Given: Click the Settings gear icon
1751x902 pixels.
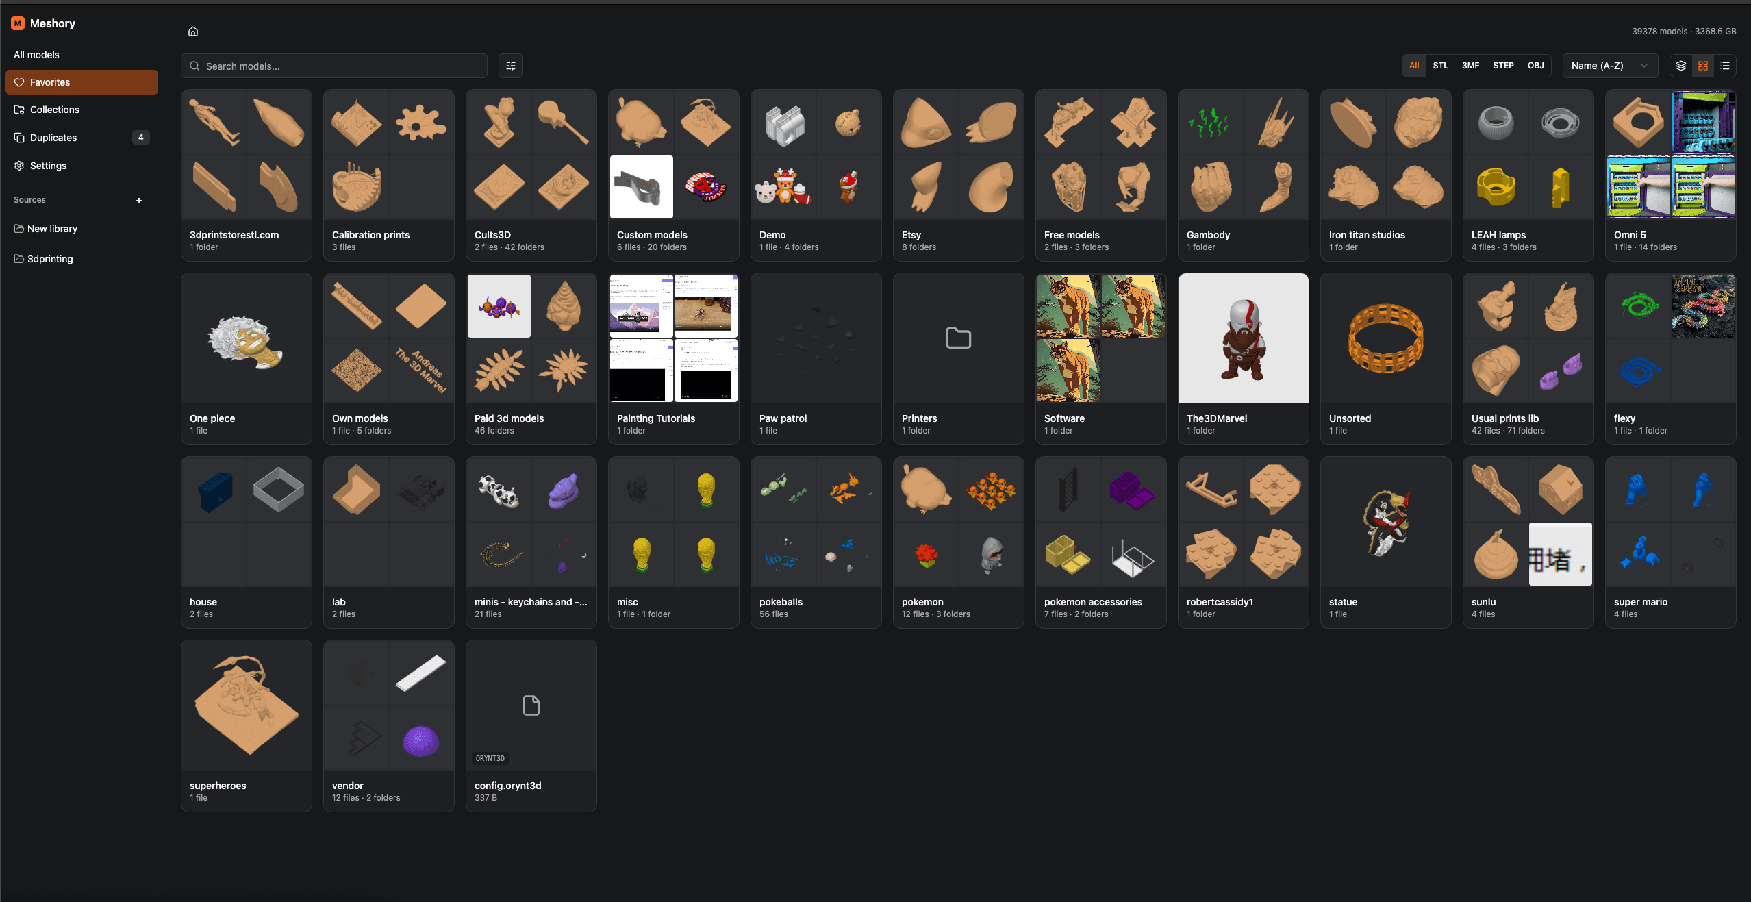Looking at the screenshot, I should pyautogui.click(x=19, y=166).
